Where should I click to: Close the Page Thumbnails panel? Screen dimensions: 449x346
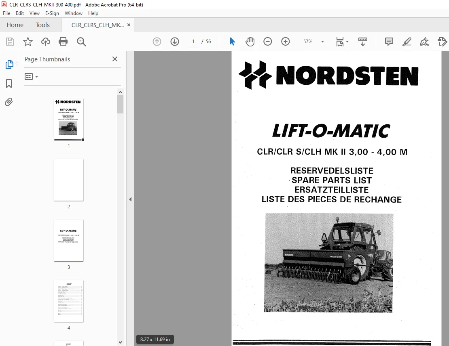[115, 59]
